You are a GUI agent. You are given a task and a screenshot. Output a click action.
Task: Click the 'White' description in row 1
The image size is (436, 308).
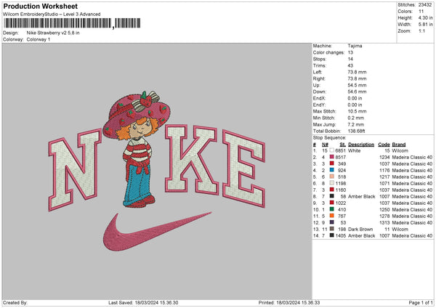click(355, 150)
